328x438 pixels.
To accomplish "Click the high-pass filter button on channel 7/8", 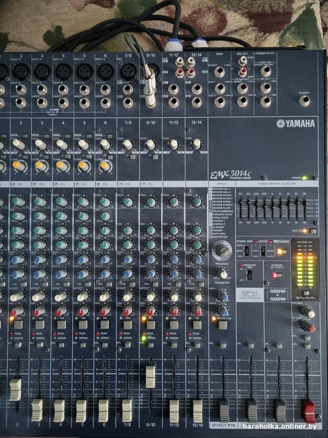I will click(x=132, y=157).
